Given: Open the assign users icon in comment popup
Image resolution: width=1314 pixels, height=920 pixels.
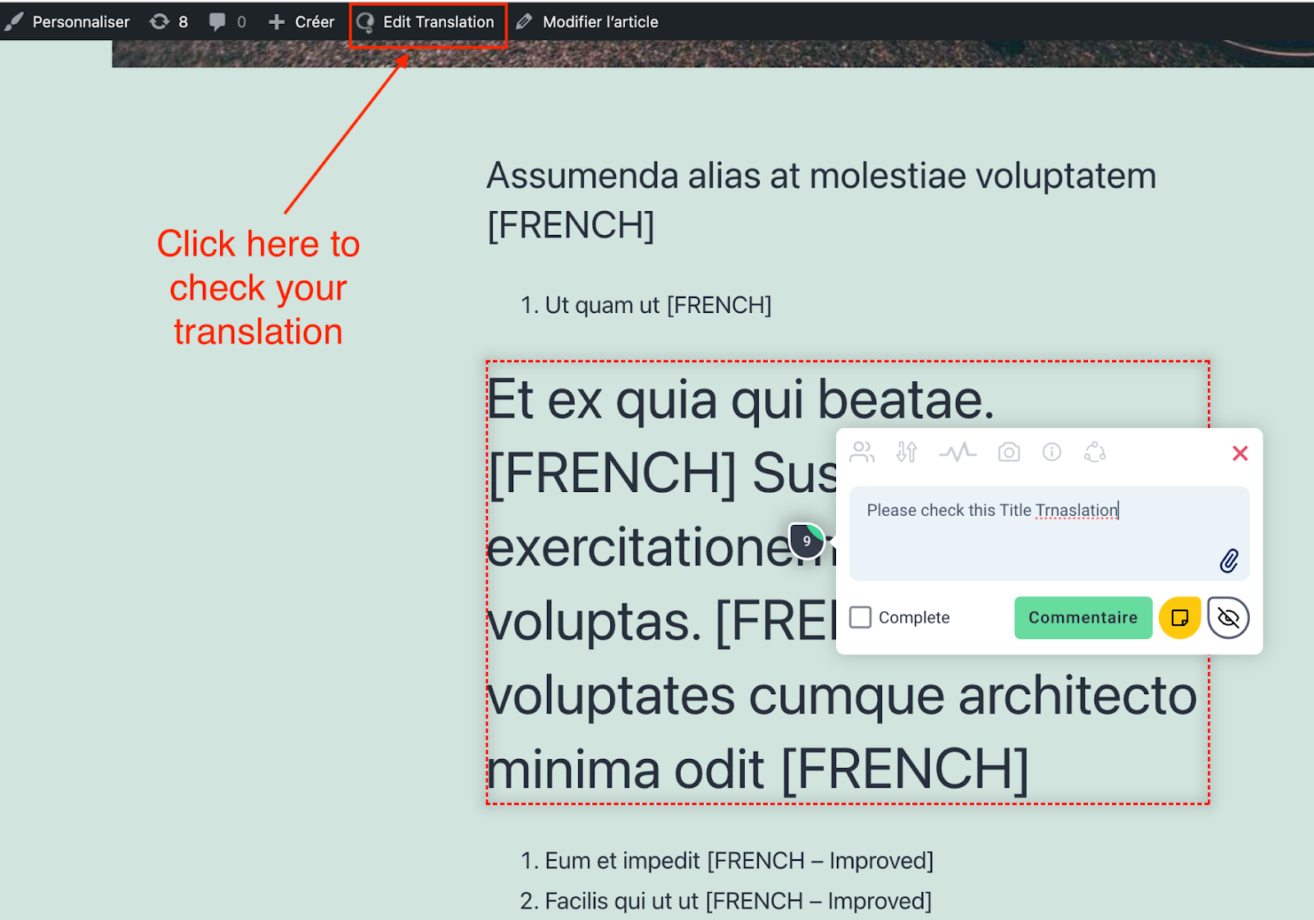Looking at the screenshot, I should 861,452.
